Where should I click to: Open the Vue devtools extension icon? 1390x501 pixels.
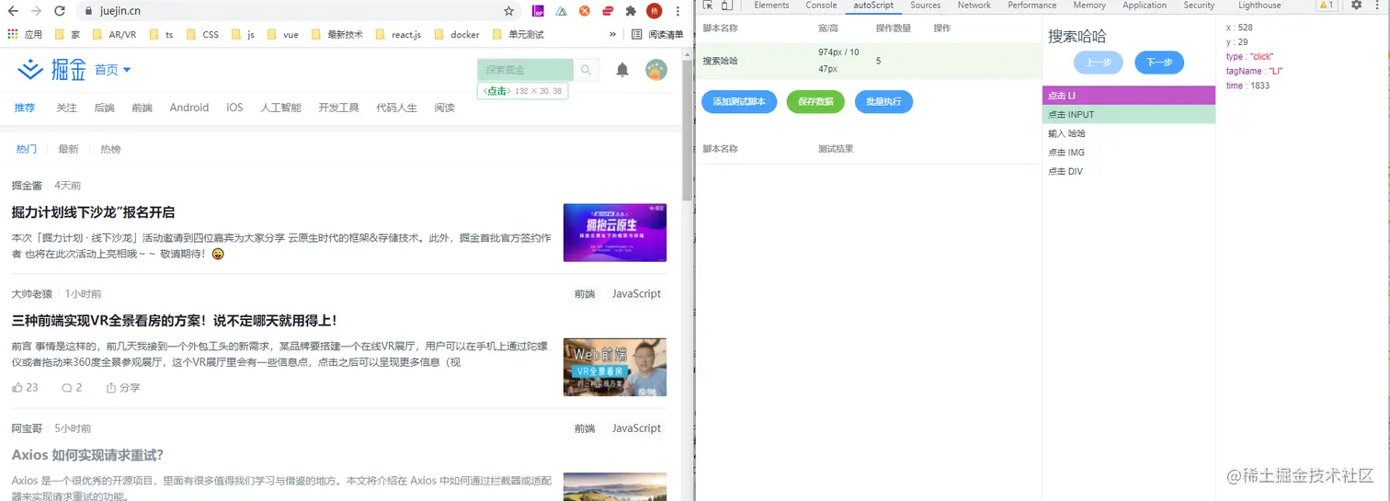(561, 11)
